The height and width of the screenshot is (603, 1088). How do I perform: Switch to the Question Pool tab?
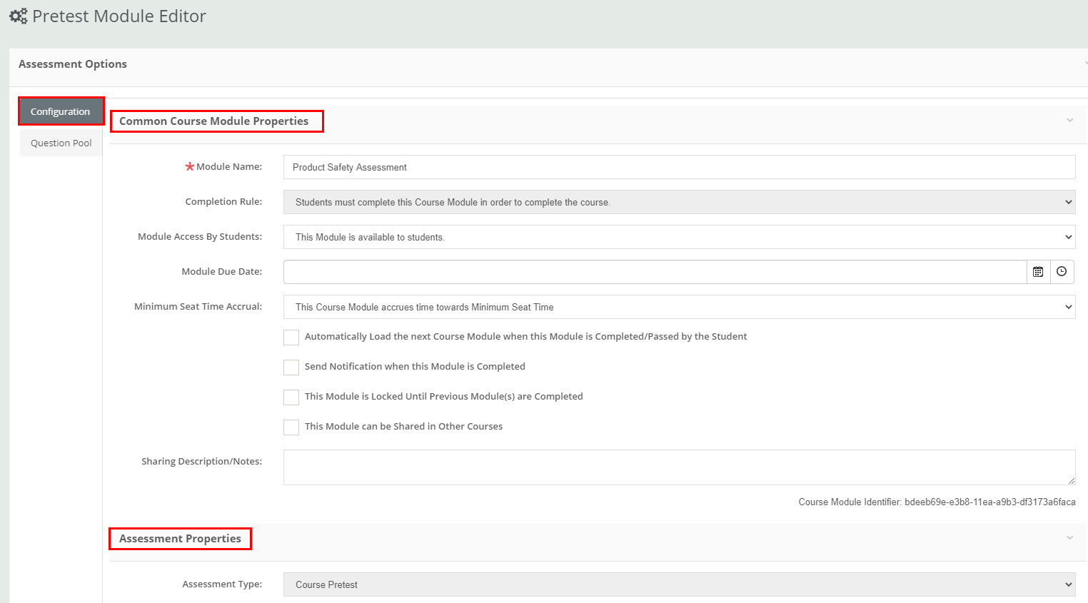click(61, 143)
